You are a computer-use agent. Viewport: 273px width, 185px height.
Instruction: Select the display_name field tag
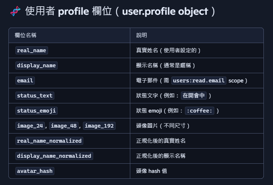click(x=36, y=65)
